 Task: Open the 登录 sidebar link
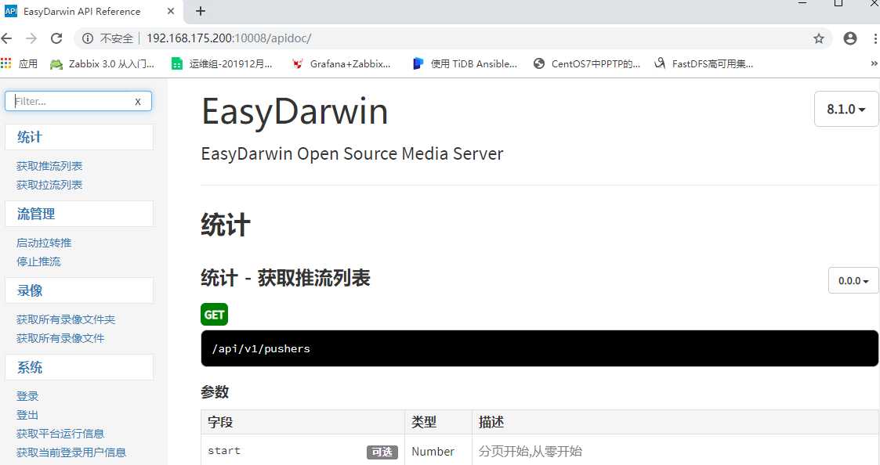tap(27, 396)
